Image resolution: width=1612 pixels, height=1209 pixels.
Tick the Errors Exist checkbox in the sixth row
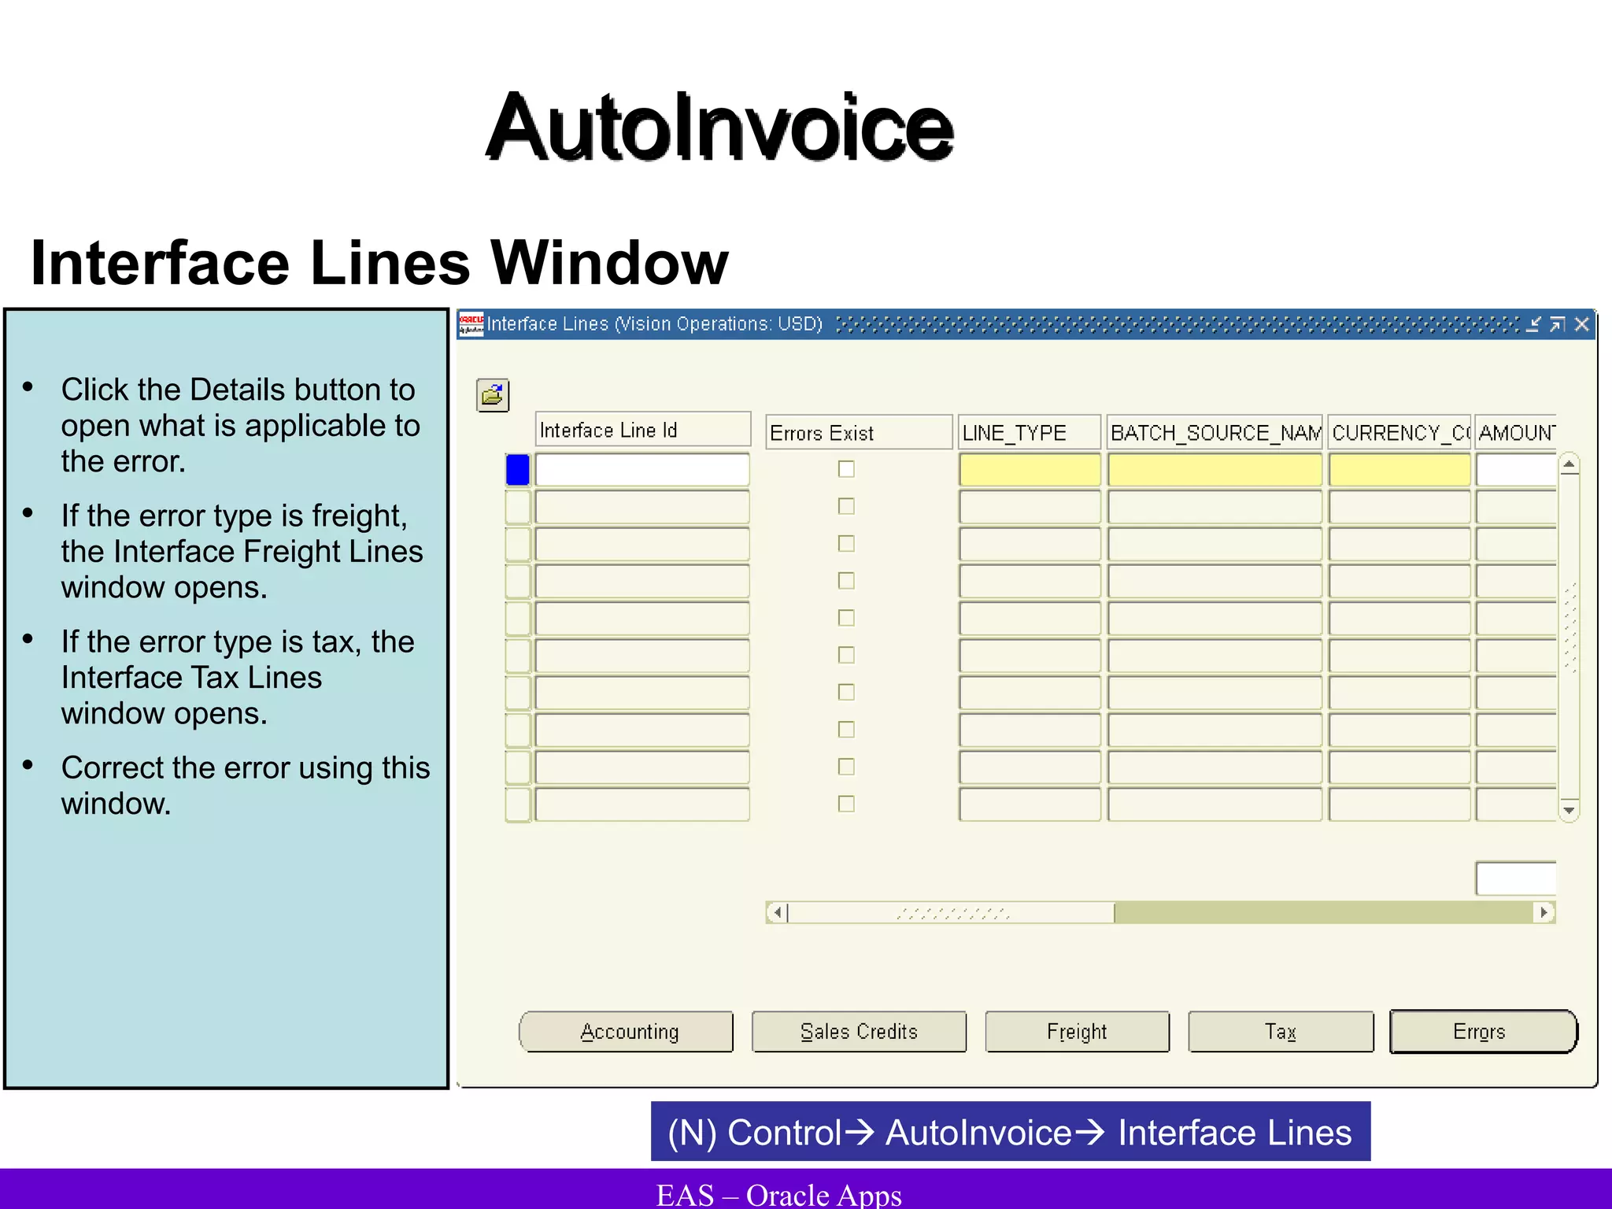[x=846, y=655]
